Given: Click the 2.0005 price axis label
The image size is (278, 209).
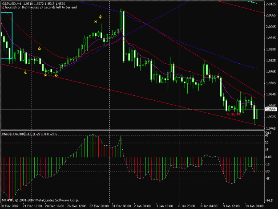Looking at the screenshot, I should click(271, 27).
